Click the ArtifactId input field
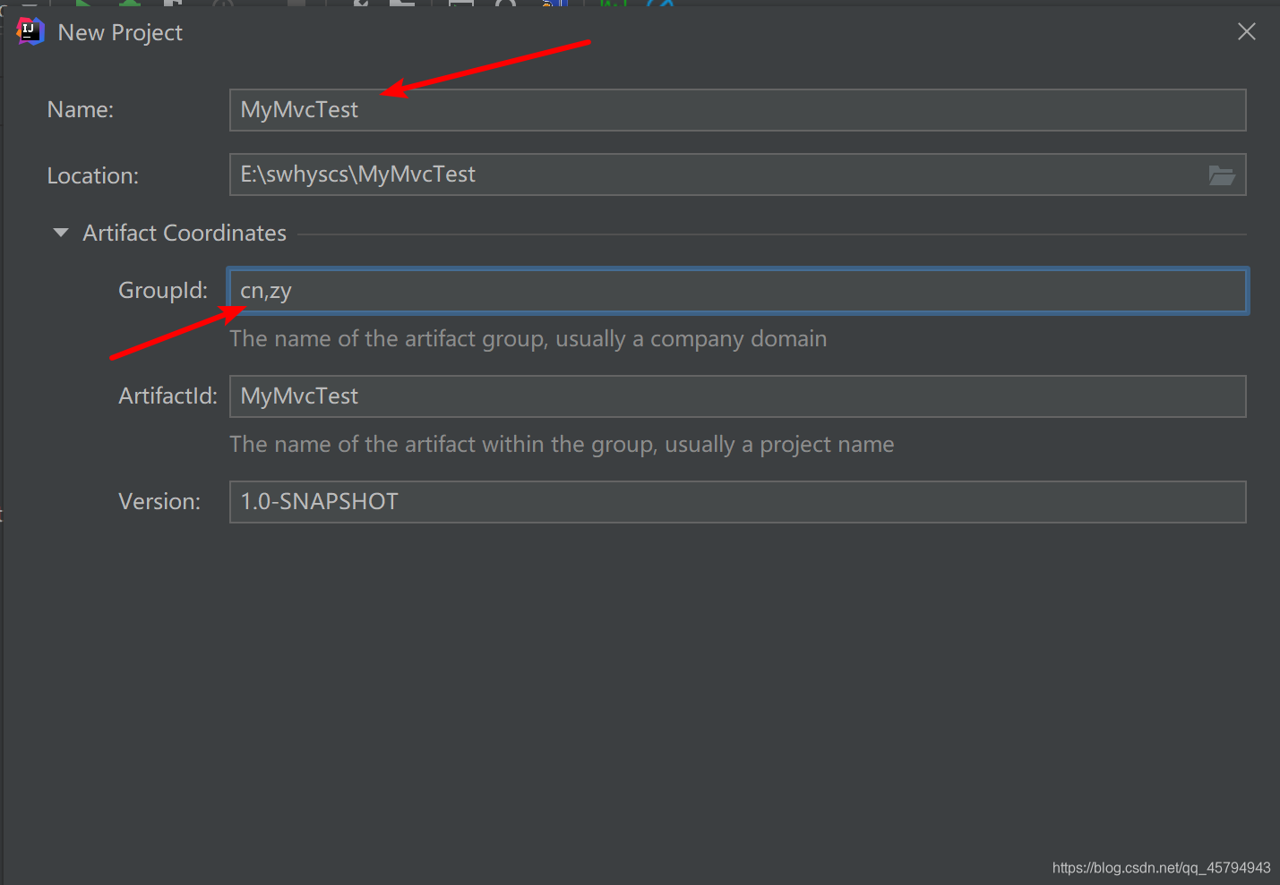 tap(737, 396)
